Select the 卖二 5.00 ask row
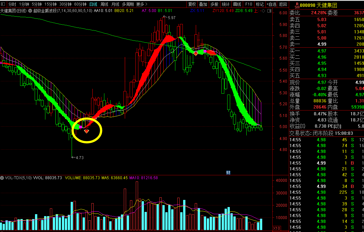Viewport: 364px width, 232px height. (327, 38)
